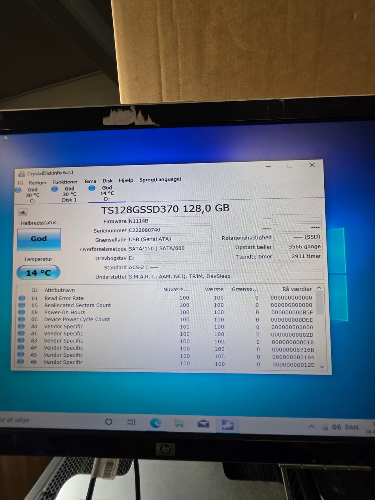Open the Rediger menu
This screenshot has width=375, height=500.
[37, 182]
